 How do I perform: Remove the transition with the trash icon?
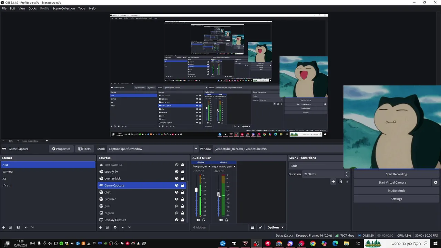click(340, 182)
